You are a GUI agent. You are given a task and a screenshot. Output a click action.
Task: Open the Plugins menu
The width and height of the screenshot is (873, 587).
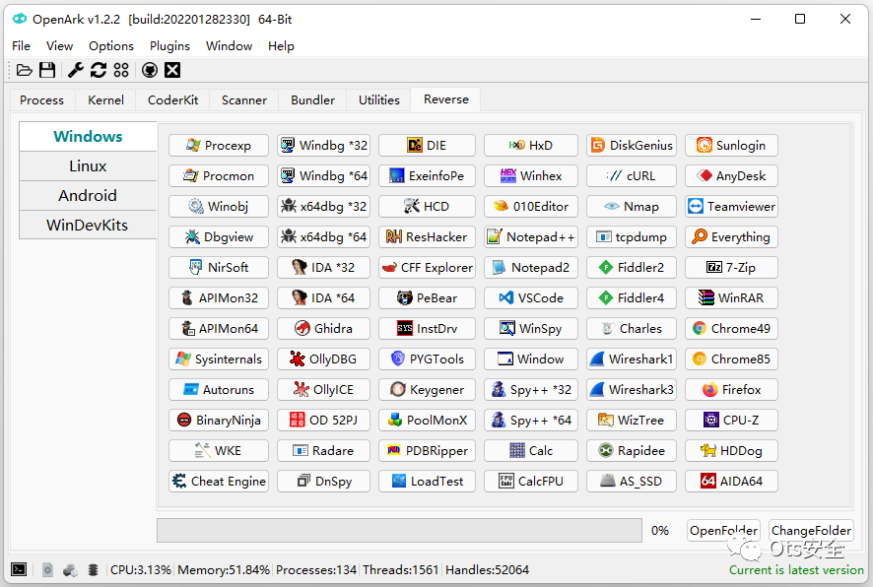pyautogui.click(x=169, y=45)
